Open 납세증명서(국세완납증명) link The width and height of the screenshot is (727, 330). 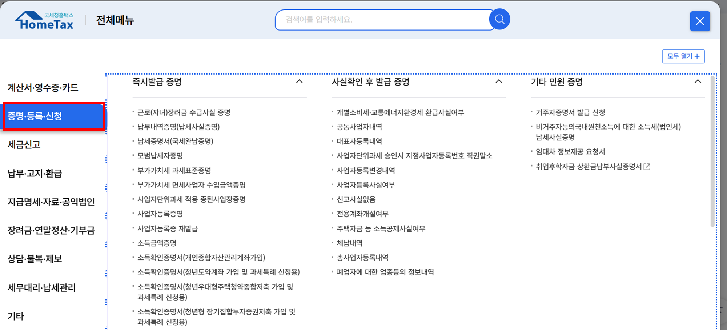(175, 141)
